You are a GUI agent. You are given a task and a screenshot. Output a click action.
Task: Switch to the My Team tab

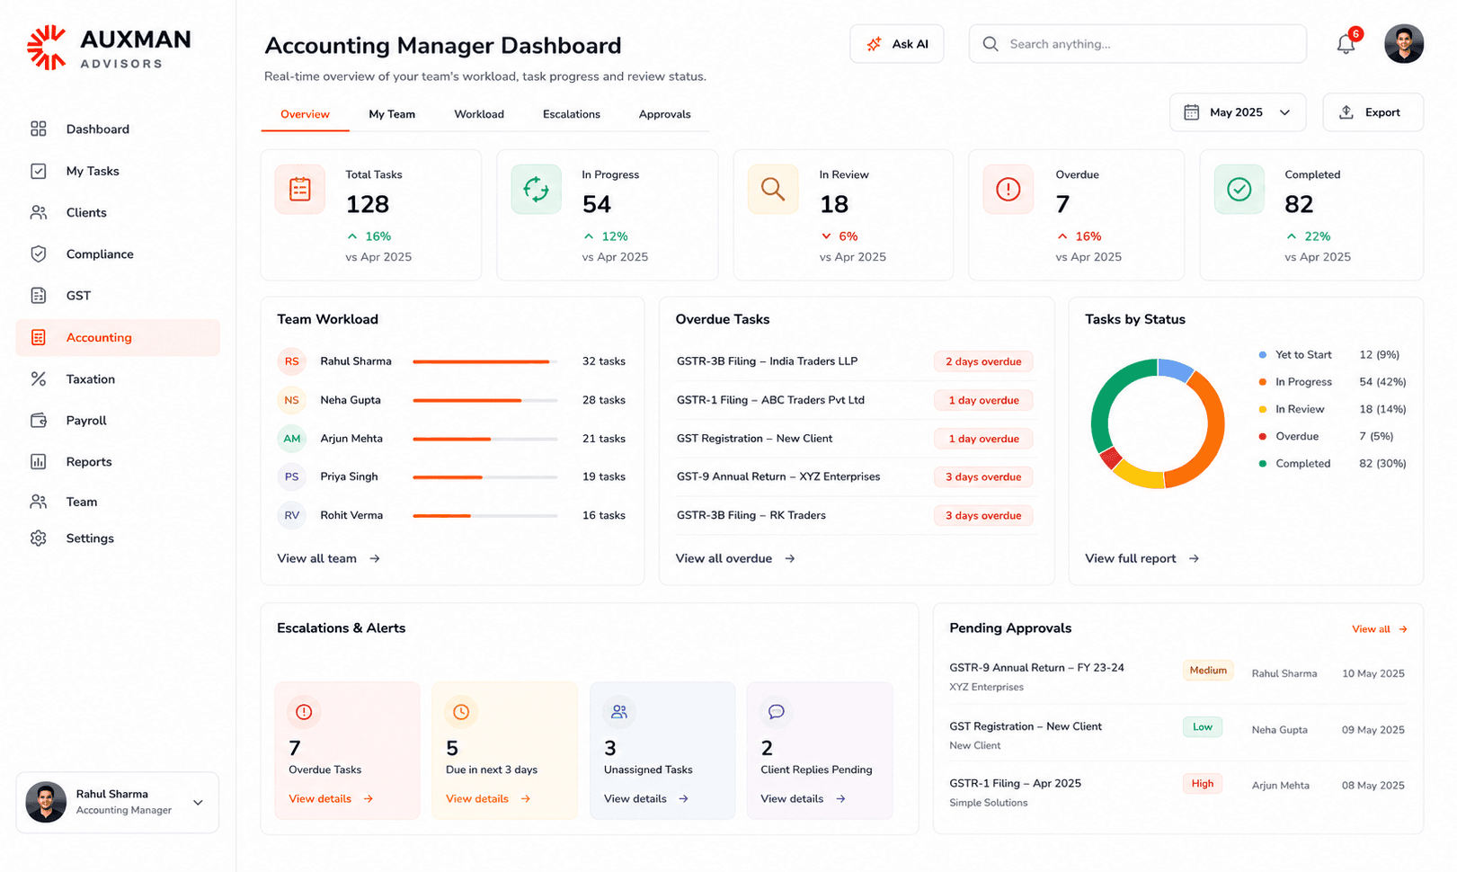(x=392, y=114)
